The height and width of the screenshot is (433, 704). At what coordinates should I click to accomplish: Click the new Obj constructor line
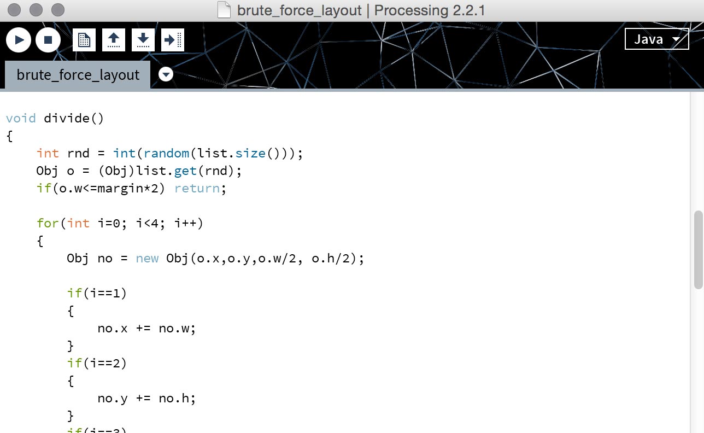tap(215, 258)
